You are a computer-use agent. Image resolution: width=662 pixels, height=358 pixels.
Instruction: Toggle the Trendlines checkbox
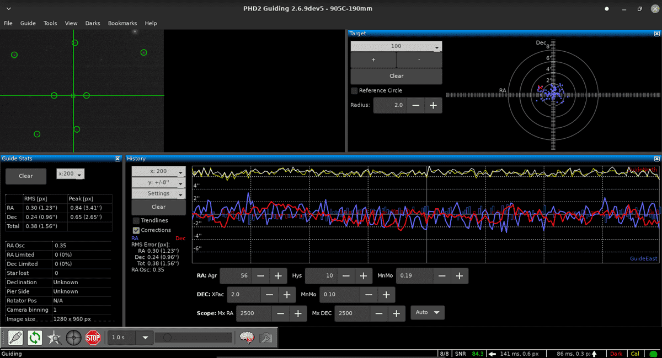tap(136, 221)
